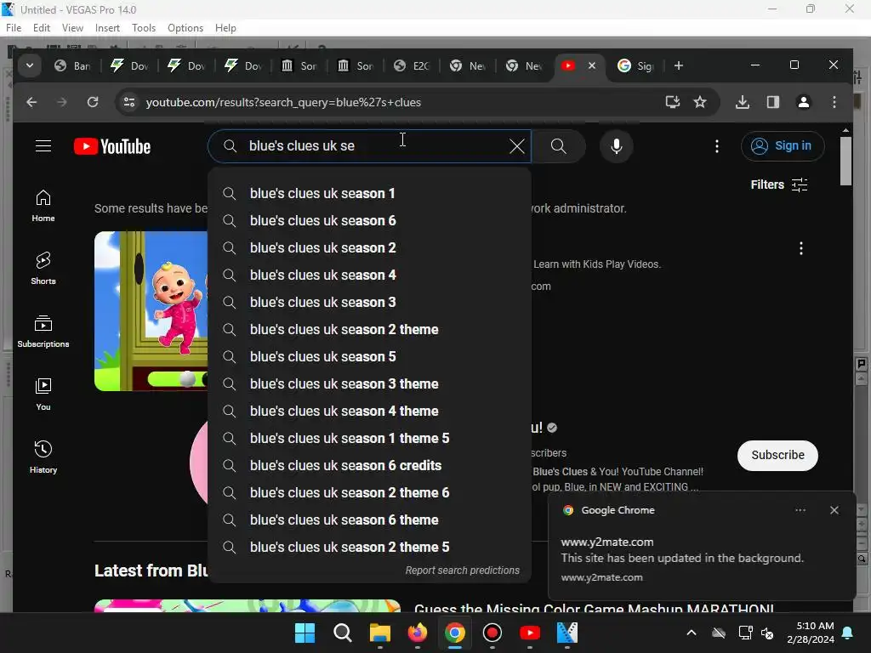
Task: Open Chrome profile icon
Action: click(x=803, y=102)
